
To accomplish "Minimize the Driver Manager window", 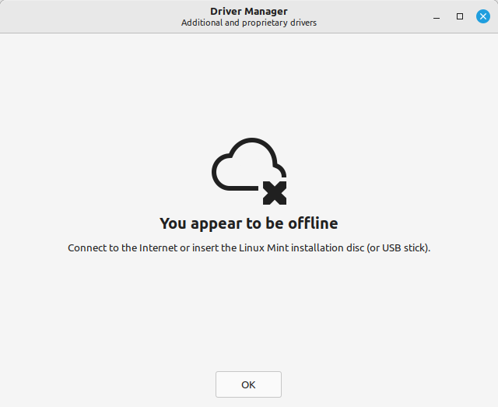I will click(x=437, y=16).
